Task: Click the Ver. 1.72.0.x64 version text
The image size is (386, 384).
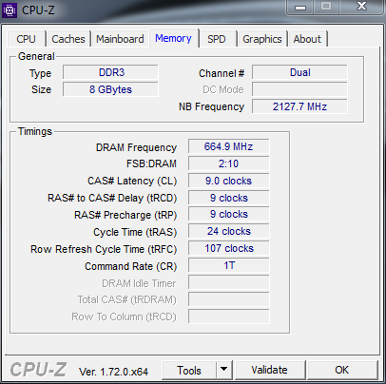Action: point(113,372)
